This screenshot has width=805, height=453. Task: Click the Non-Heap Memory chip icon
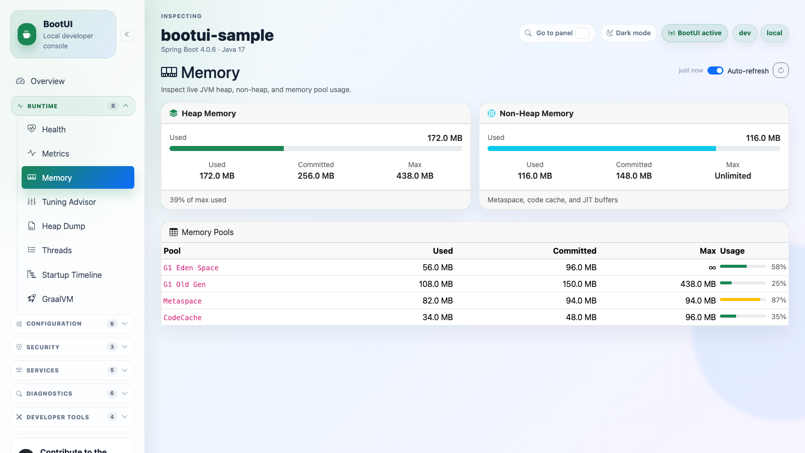pyautogui.click(x=492, y=113)
